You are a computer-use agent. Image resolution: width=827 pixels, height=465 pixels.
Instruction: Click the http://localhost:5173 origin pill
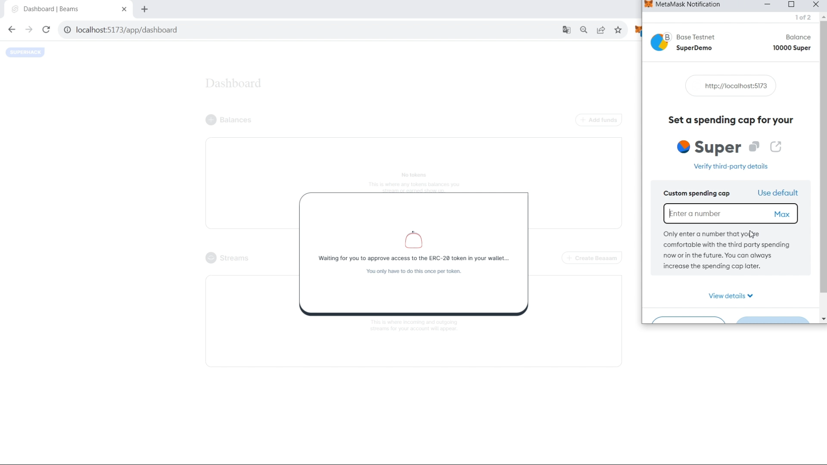click(731, 86)
